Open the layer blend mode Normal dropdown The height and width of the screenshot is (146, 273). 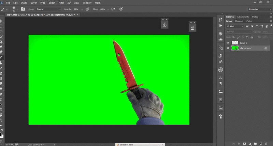pyautogui.click(x=239, y=32)
